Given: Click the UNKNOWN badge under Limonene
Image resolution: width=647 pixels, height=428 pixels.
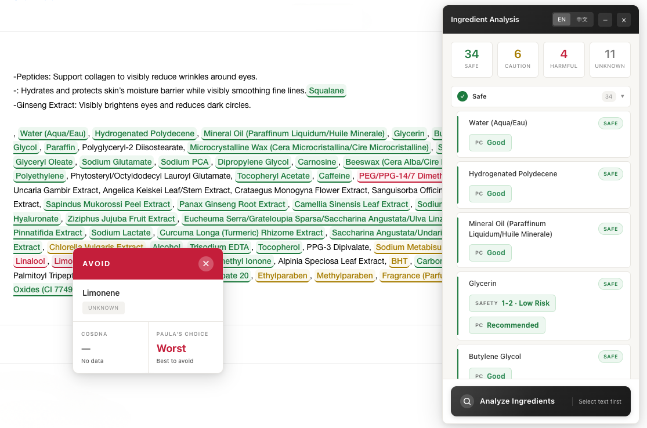Looking at the screenshot, I should pyautogui.click(x=103, y=309).
